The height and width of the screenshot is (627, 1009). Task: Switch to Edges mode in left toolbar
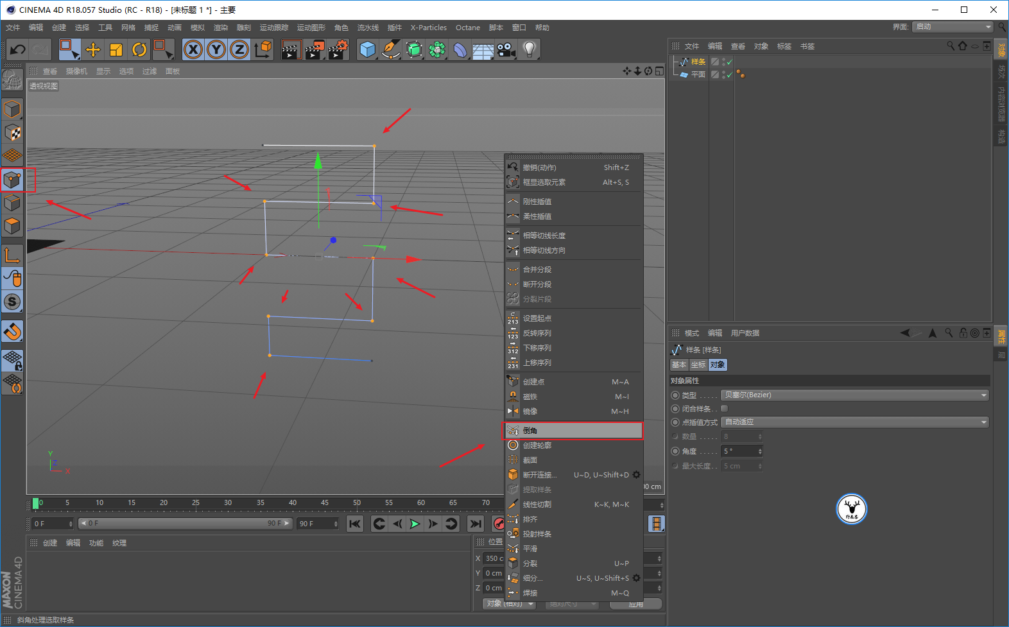tap(12, 203)
